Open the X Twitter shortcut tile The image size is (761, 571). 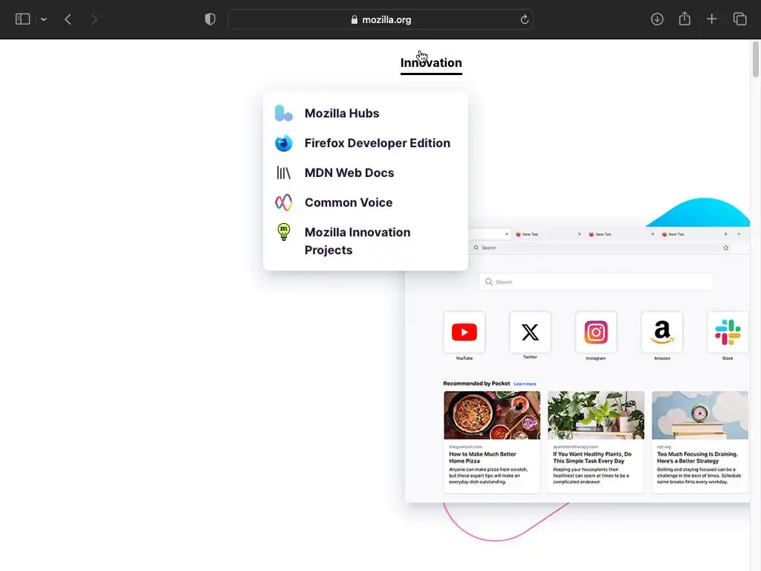pyautogui.click(x=530, y=332)
